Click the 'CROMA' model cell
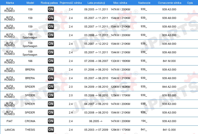Screen dimensions: 198x134 point(30,121)
